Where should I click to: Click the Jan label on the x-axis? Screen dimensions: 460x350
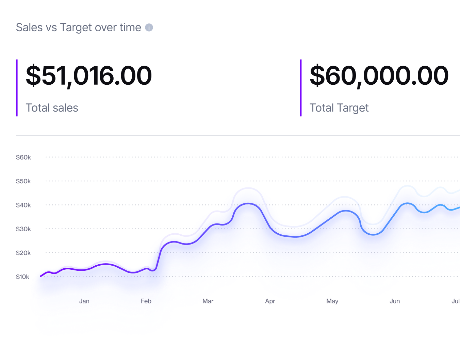(84, 301)
